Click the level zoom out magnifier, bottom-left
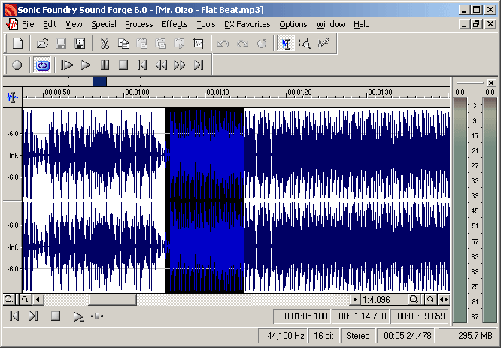Image resolution: width=501 pixels, height=348 pixels. click(x=25, y=299)
